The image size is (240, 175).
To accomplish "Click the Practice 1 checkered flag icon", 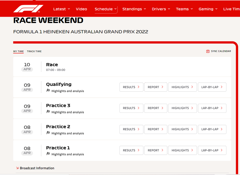I will point(48,154).
